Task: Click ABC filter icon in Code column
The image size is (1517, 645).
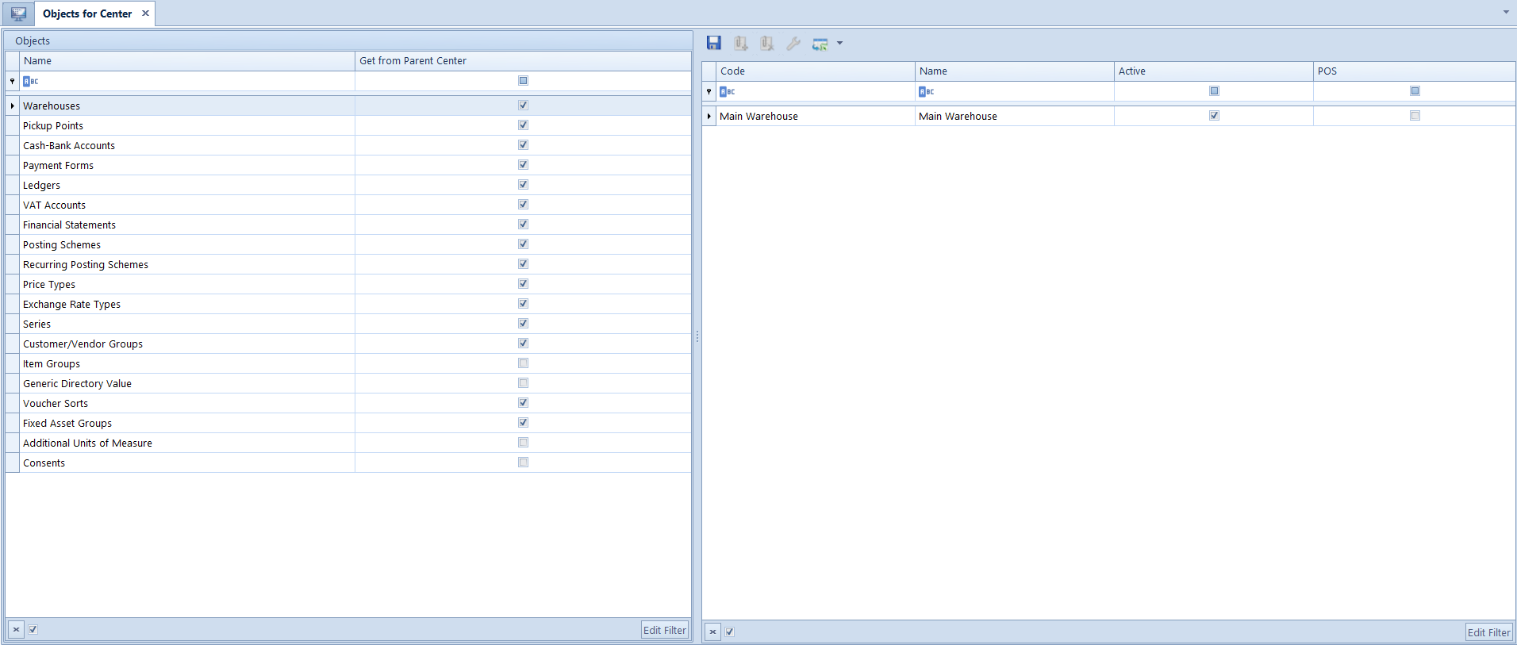Action: point(728,91)
